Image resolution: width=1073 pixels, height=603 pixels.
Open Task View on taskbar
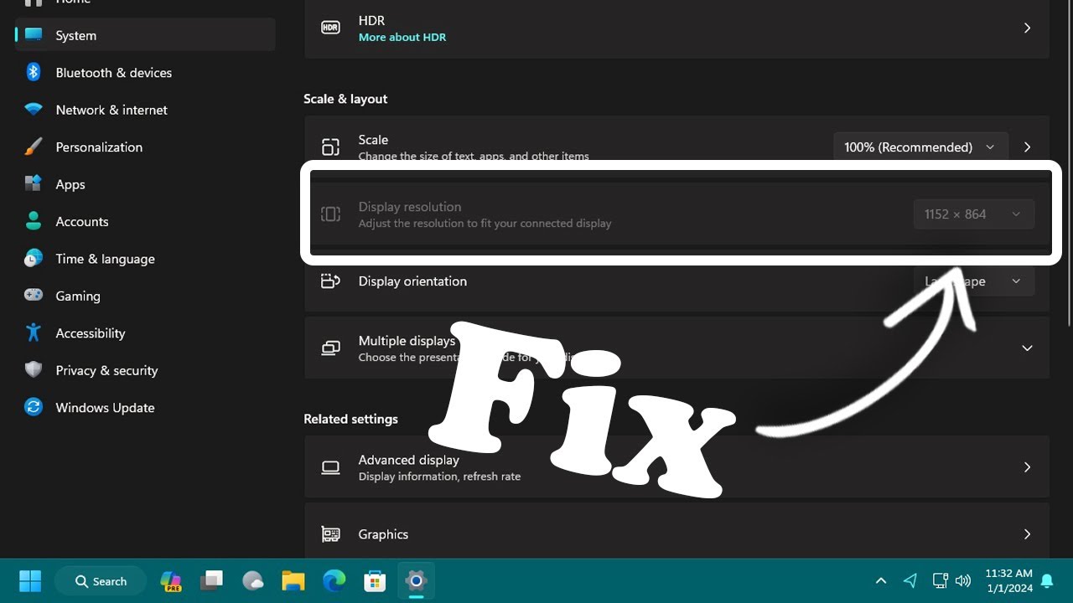[212, 580]
